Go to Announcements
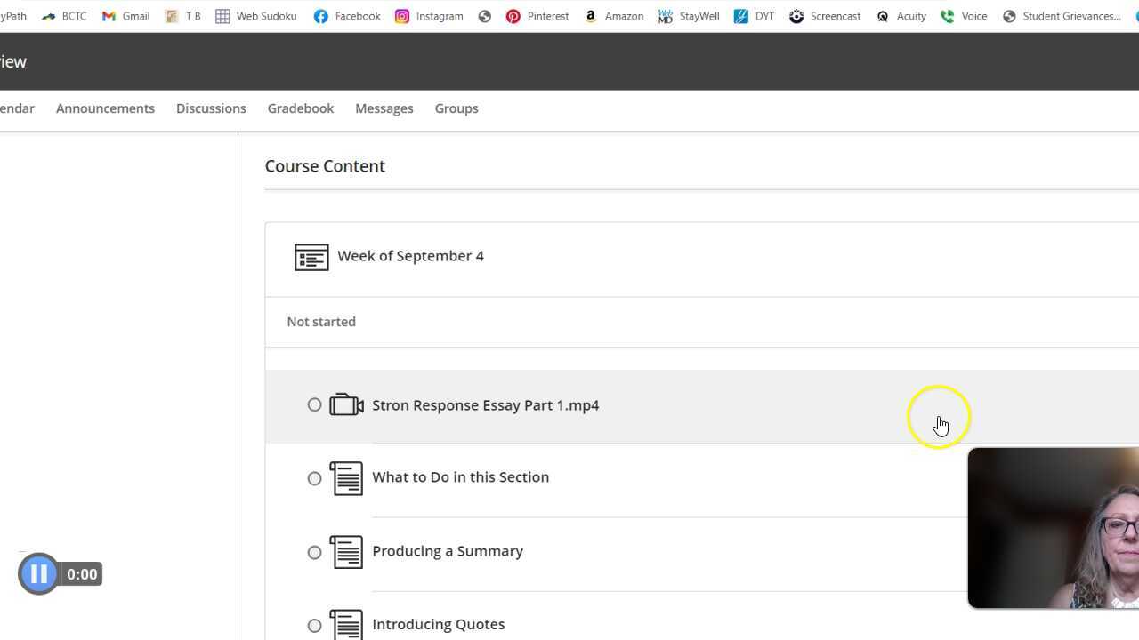1139x640 pixels. [x=105, y=108]
